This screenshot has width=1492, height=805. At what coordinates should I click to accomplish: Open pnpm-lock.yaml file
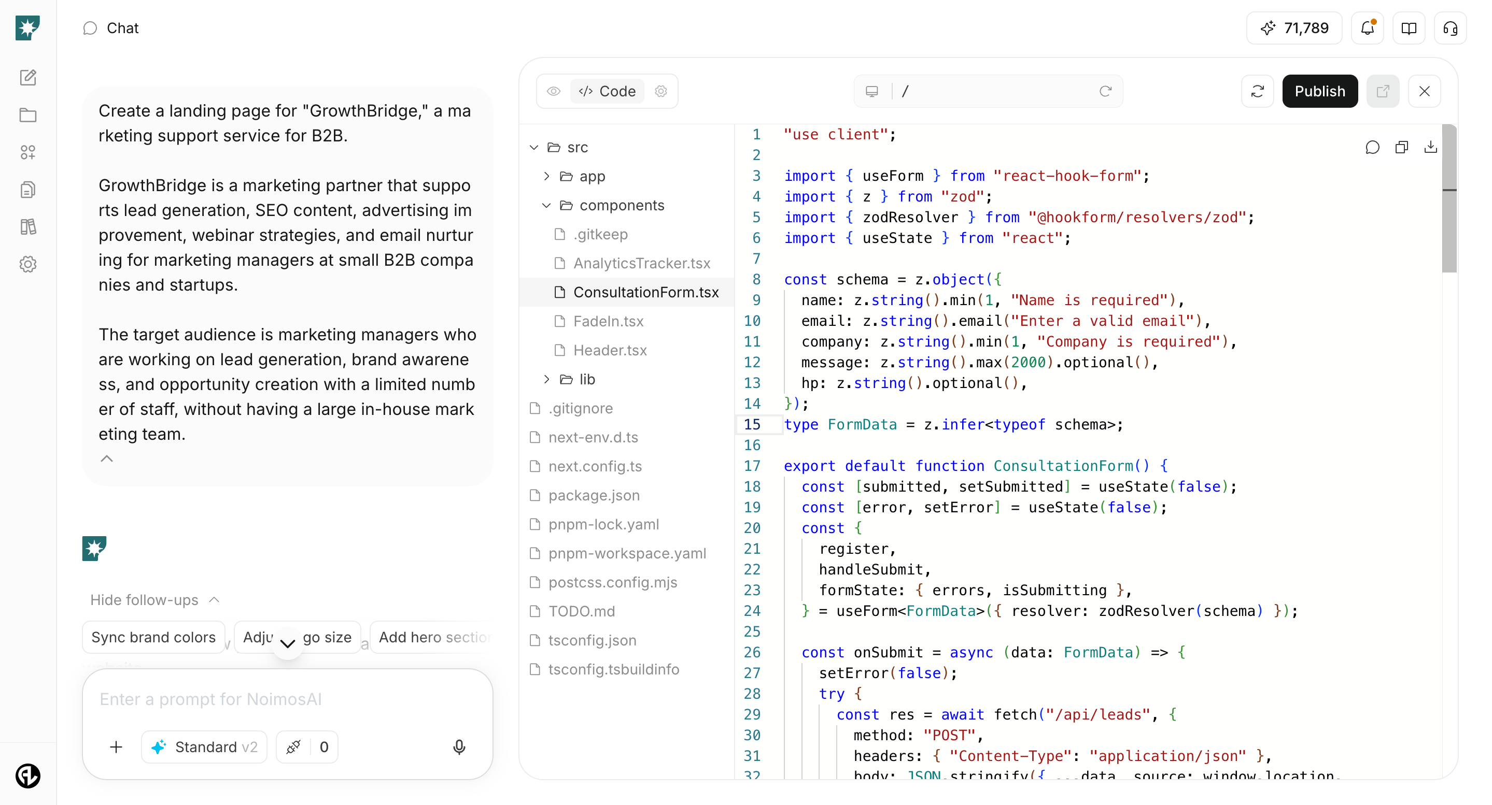(x=627, y=524)
